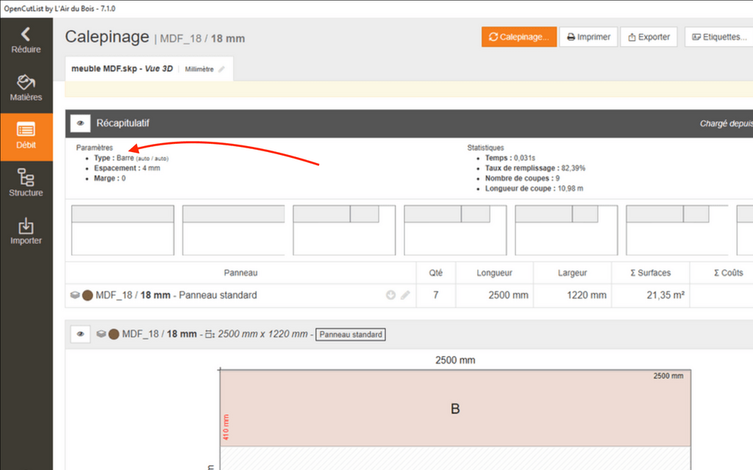Select the first panel layout thumbnail
Screen dimensions: 753x470
pyautogui.click(x=122, y=230)
